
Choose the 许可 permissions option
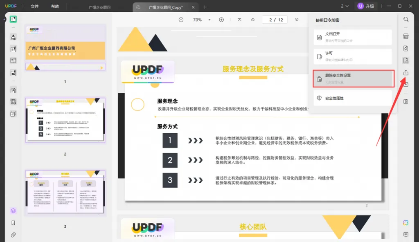[353, 56]
